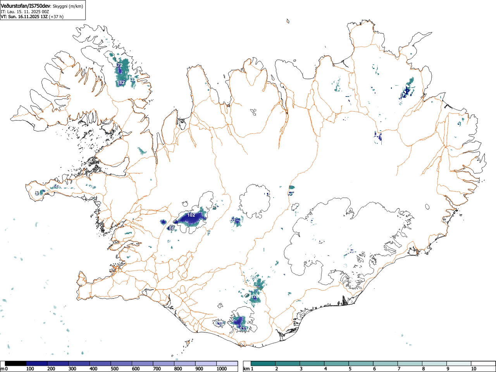Click the 'km' unit label of the legend

pyautogui.click(x=246, y=369)
